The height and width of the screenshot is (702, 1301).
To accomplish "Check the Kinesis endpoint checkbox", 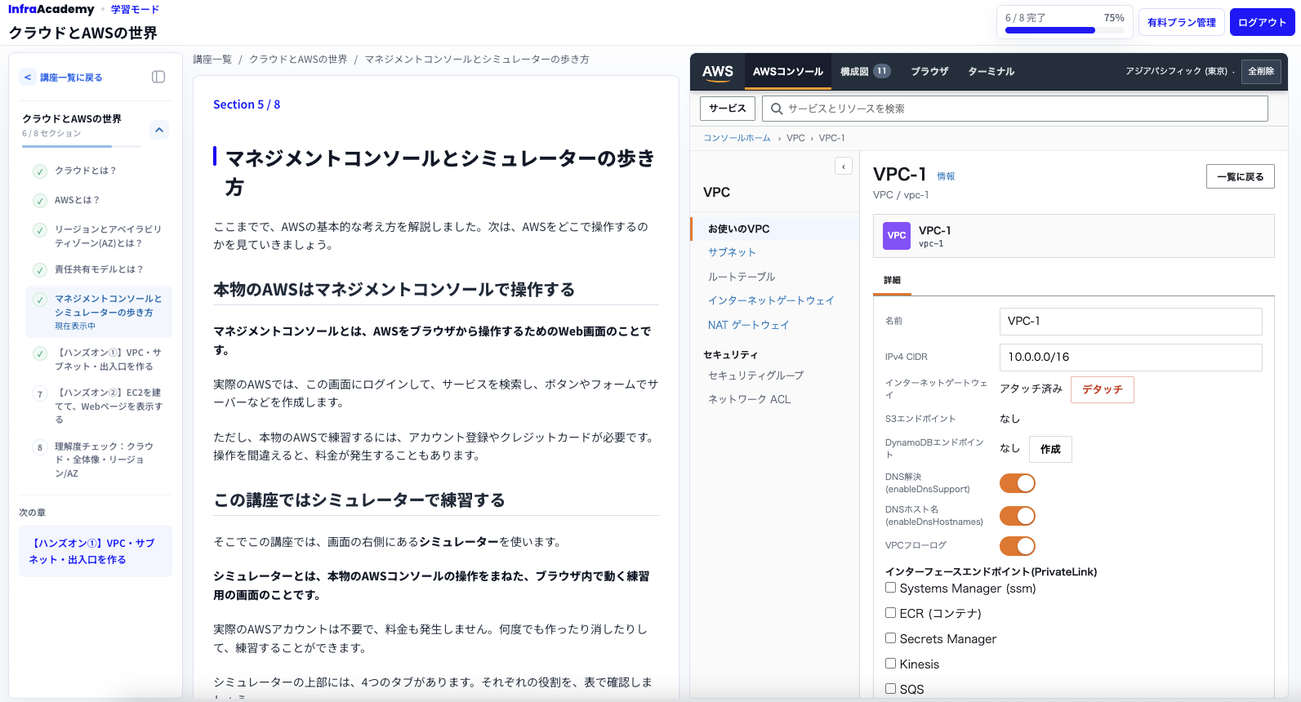I will click(x=891, y=664).
